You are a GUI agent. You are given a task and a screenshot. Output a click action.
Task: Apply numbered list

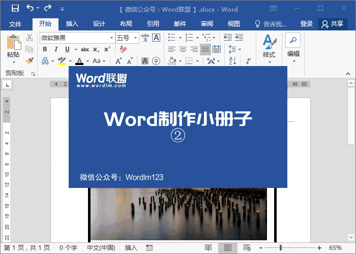(x=189, y=38)
